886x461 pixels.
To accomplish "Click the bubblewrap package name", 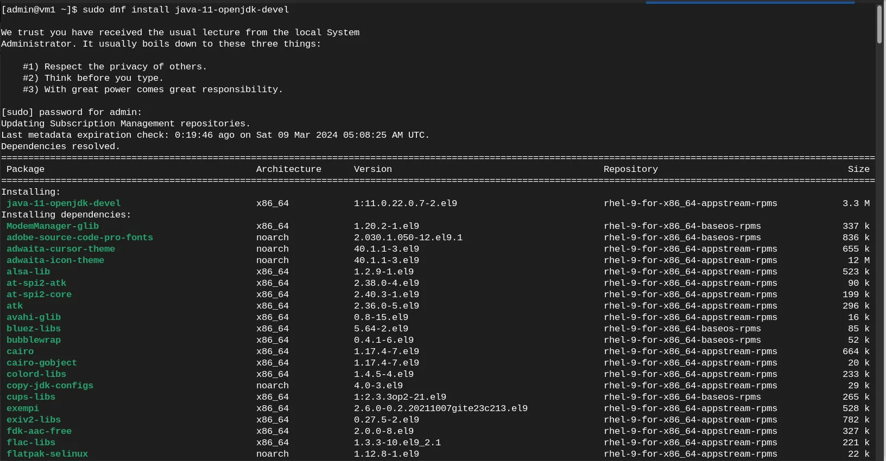I will pos(34,340).
